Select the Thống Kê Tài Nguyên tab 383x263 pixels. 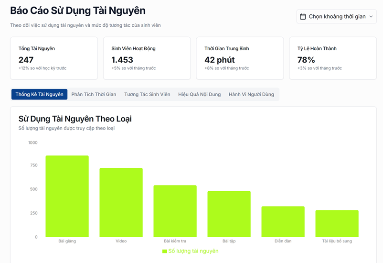click(39, 94)
